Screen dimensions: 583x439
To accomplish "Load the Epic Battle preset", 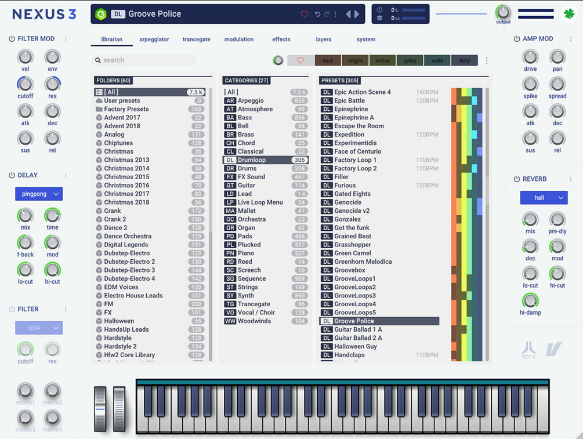I will pos(379,100).
